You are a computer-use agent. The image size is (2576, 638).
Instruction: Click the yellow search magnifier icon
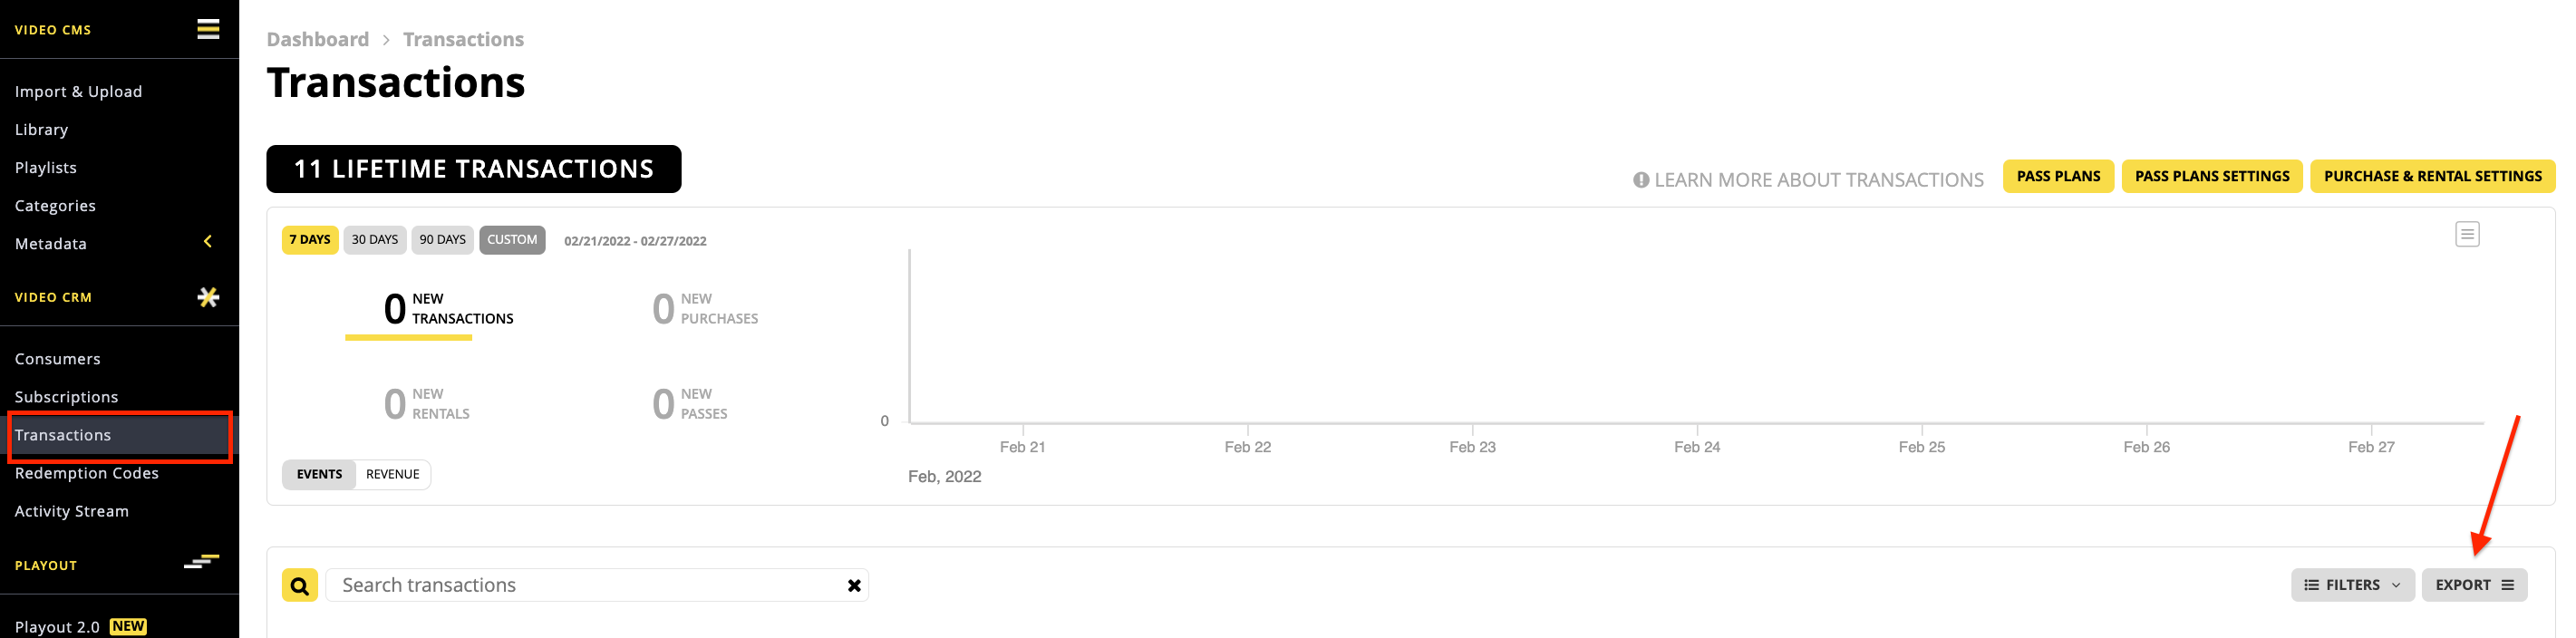click(300, 585)
